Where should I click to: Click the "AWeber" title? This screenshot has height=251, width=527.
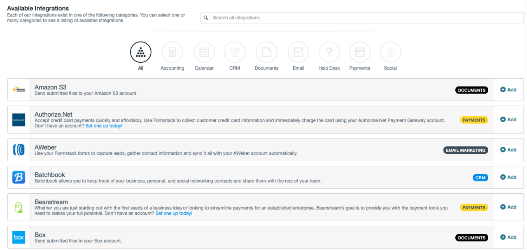(x=45, y=148)
